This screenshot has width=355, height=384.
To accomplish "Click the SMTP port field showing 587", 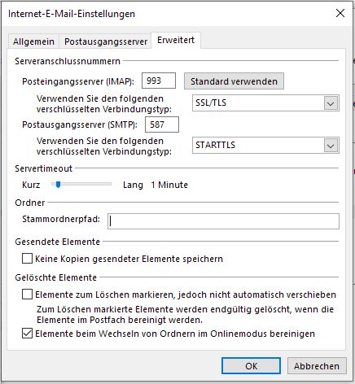I will 162,124.
